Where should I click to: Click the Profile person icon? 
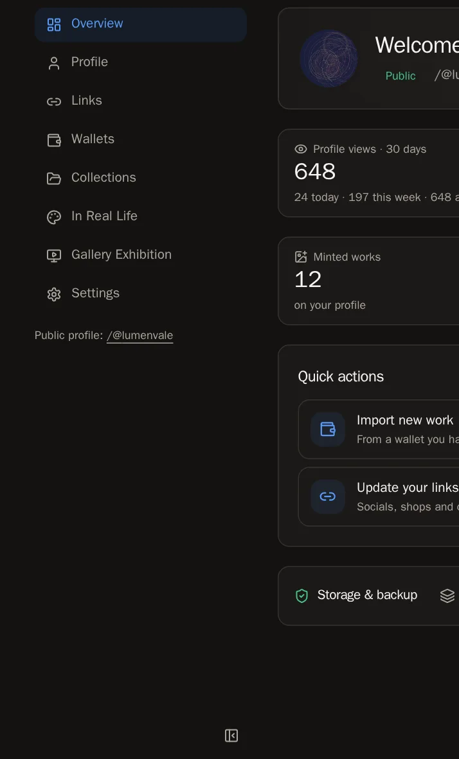(x=54, y=63)
